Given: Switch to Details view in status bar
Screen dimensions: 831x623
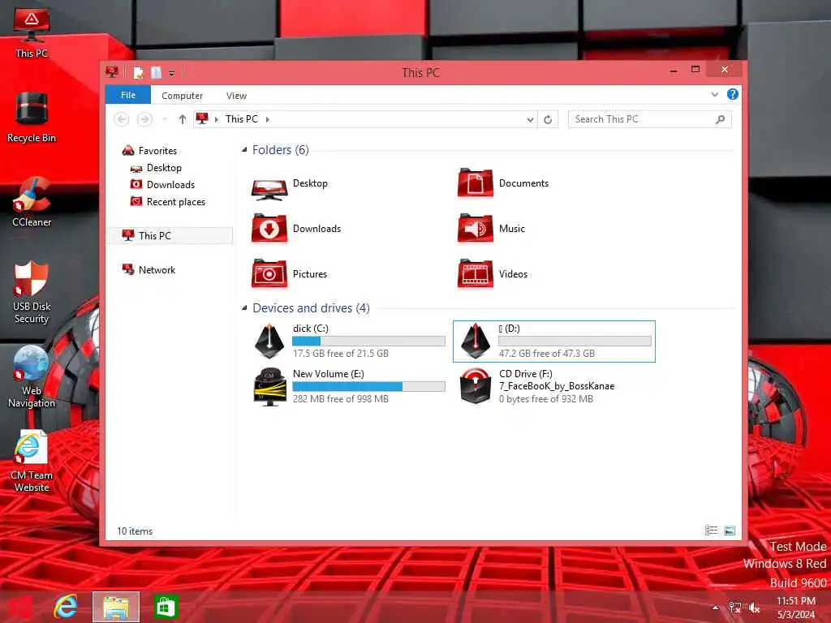Looking at the screenshot, I should 711,531.
